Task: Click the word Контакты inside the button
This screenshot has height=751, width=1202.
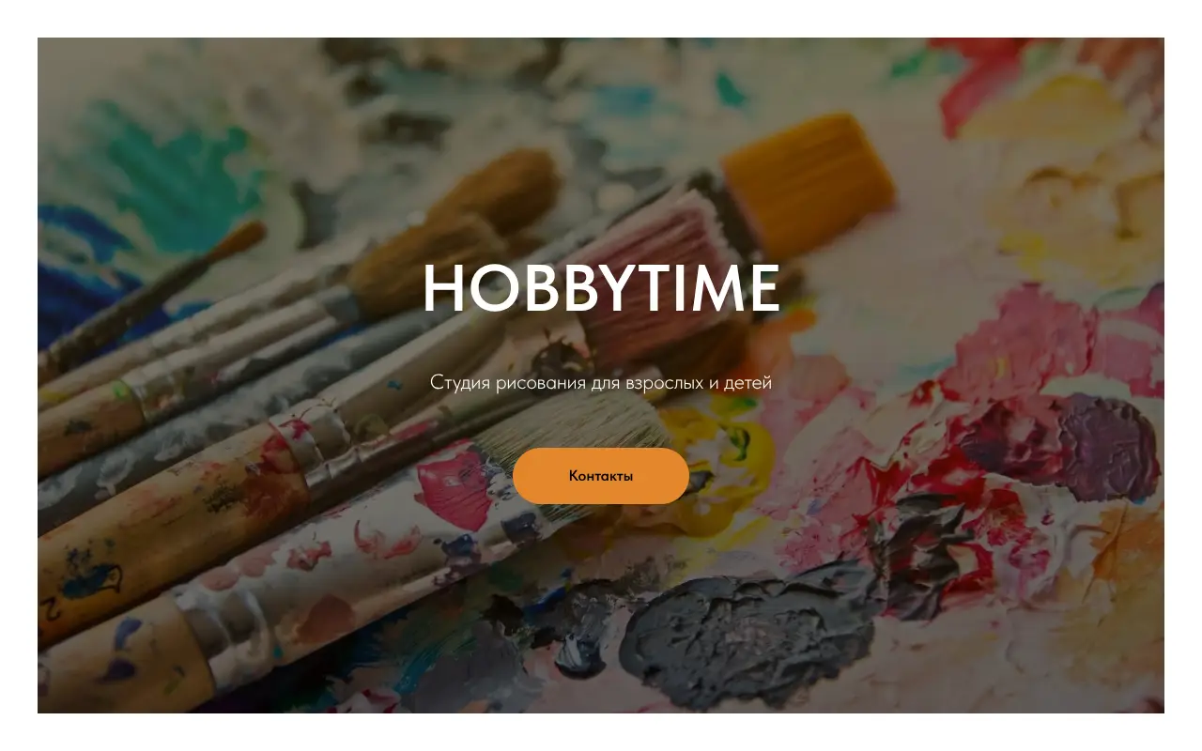Action: (x=601, y=476)
